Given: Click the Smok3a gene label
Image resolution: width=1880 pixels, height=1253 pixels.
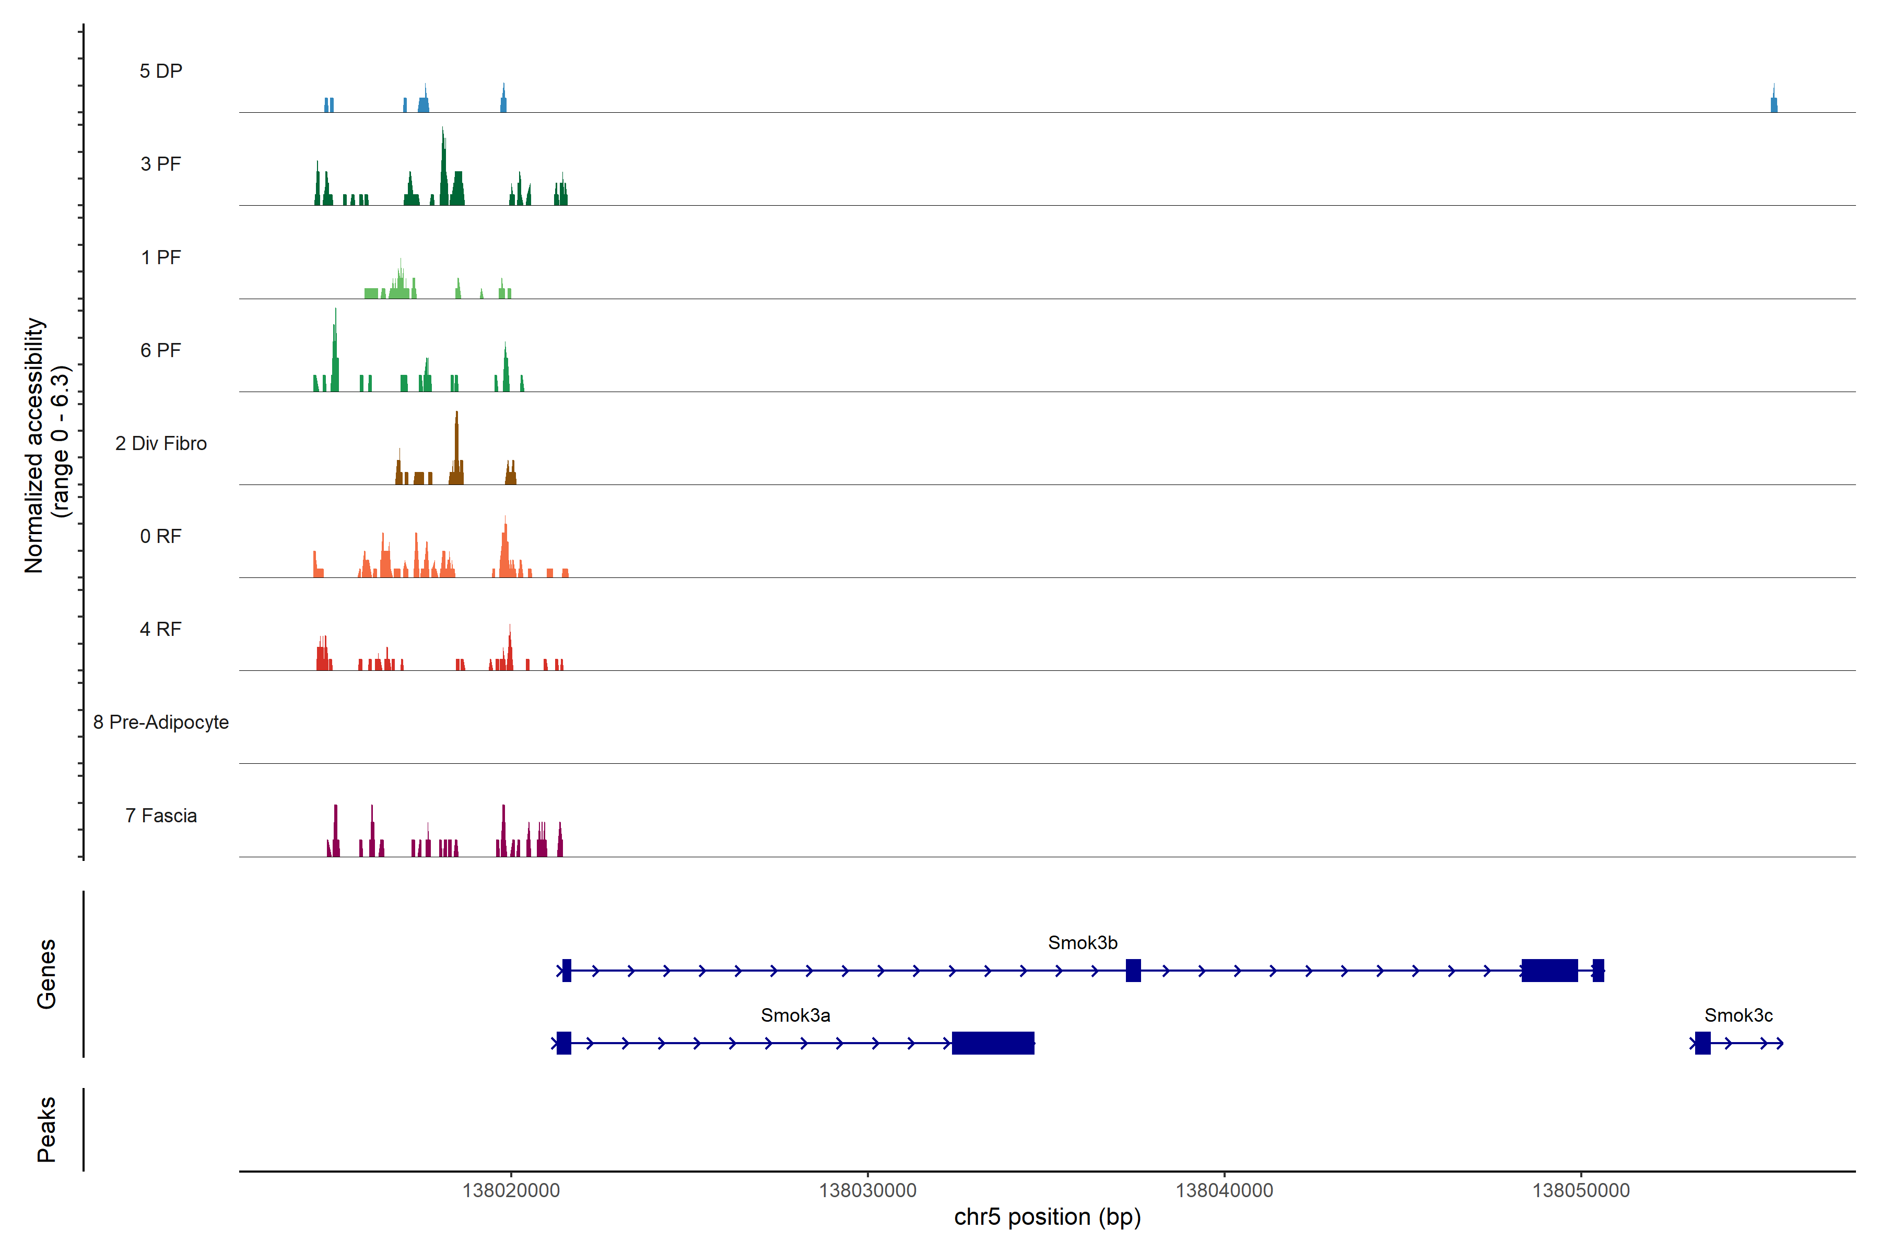Looking at the screenshot, I should point(795,1015).
